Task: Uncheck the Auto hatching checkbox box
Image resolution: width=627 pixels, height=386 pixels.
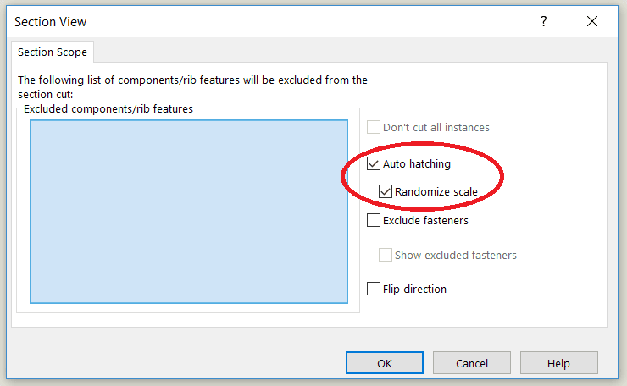Action: (374, 163)
